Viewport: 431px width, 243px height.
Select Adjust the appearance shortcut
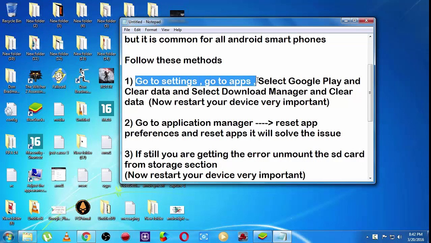35,180
